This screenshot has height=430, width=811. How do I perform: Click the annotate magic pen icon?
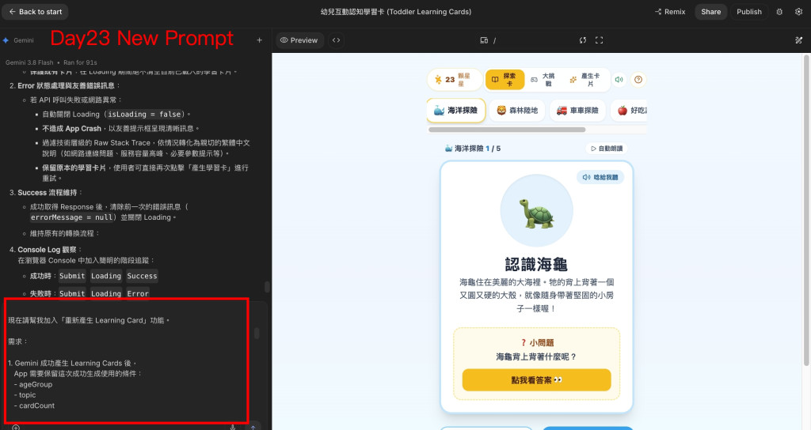click(798, 40)
